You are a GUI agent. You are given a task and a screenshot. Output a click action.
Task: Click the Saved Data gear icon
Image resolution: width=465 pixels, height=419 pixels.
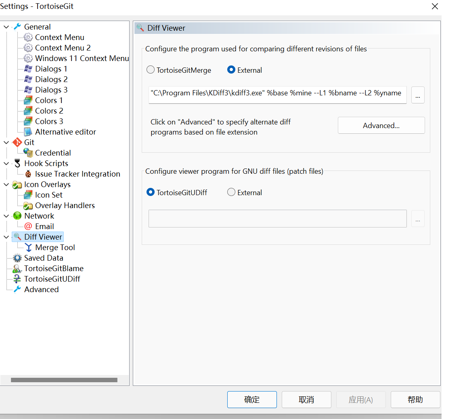pyautogui.click(x=17, y=258)
